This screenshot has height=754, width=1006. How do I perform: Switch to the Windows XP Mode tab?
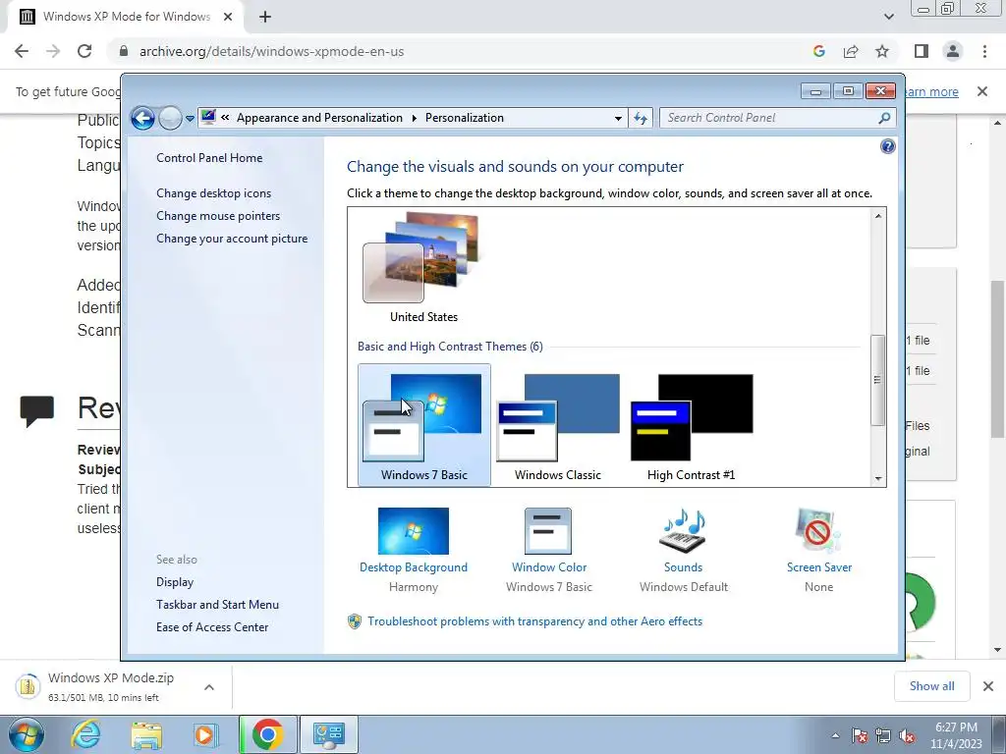(125, 17)
